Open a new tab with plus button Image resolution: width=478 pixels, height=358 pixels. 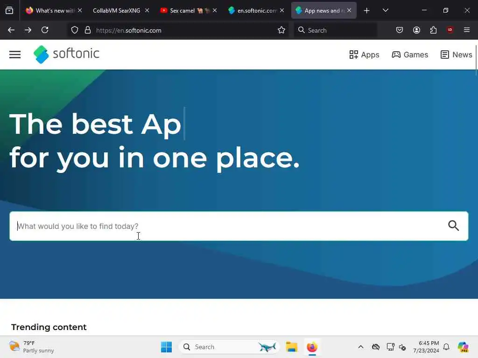point(367,11)
